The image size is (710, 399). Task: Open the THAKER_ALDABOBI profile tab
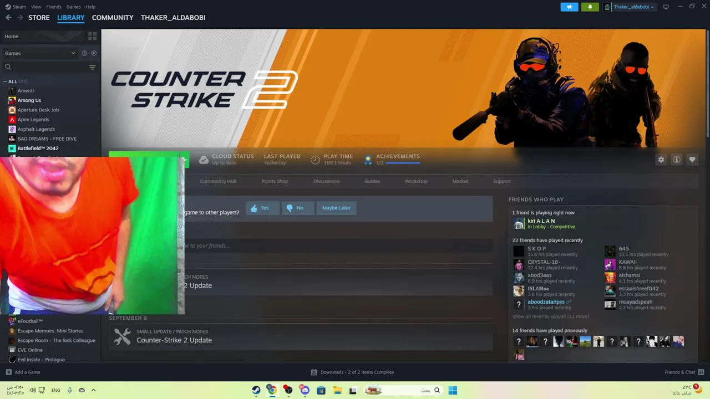click(173, 18)
